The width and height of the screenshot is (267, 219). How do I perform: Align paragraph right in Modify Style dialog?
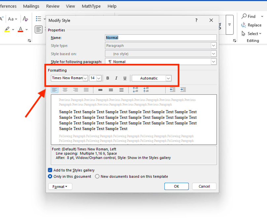76,90
